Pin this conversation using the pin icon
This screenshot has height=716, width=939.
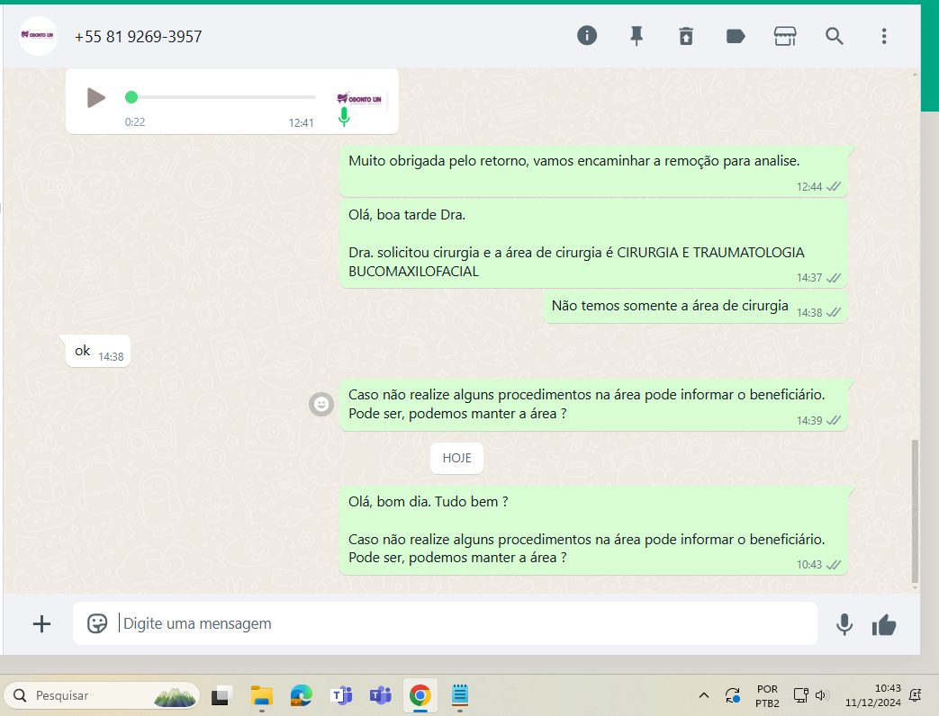pyautogui.click(x=637, y=36)
